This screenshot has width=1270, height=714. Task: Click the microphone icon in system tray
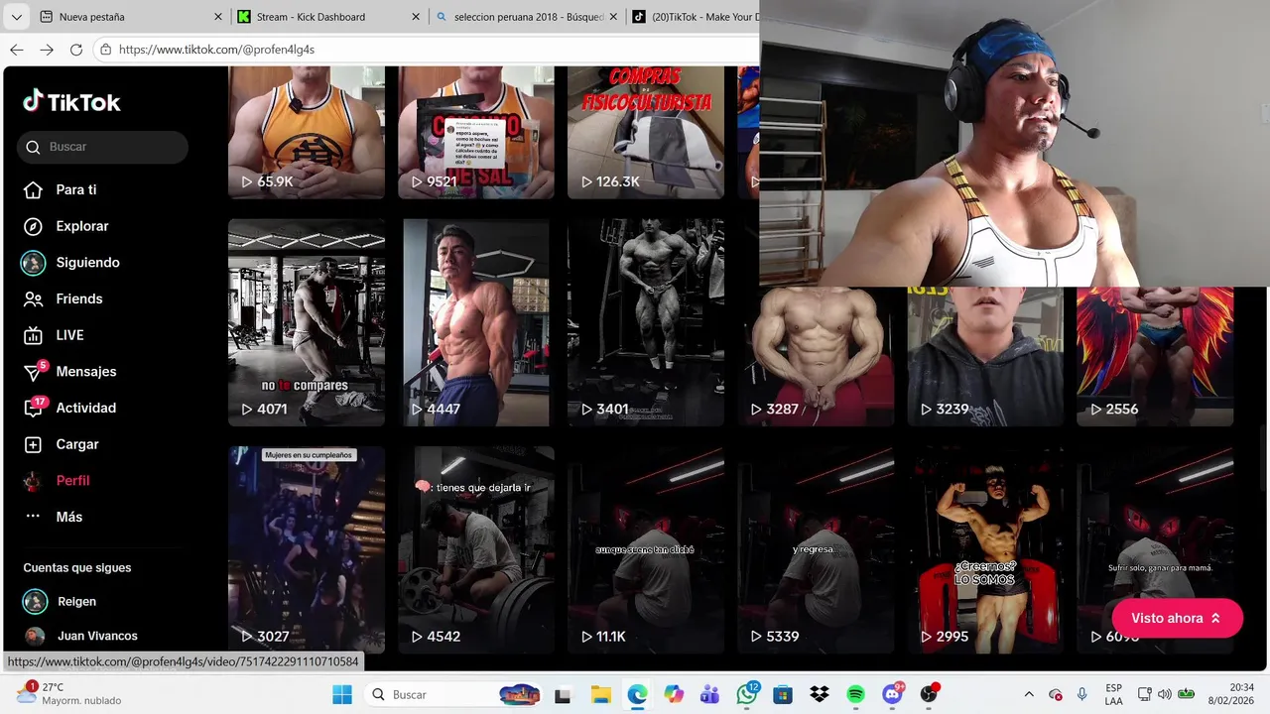(1081, 694)
